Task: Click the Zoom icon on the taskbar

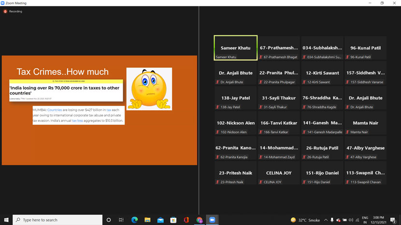Action: click(212, 220)
